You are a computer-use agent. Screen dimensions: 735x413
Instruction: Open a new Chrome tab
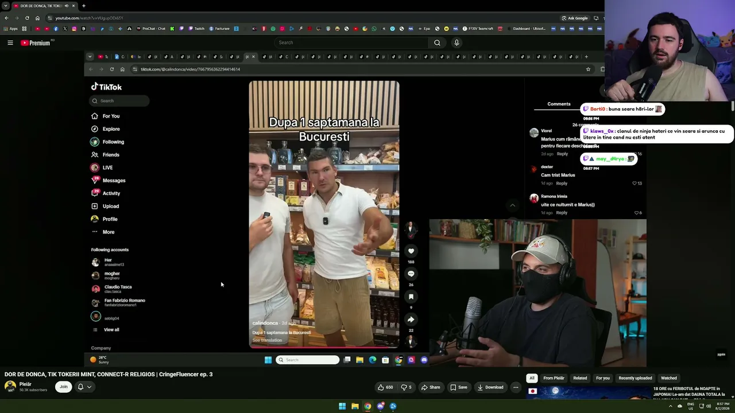point(84,6)
